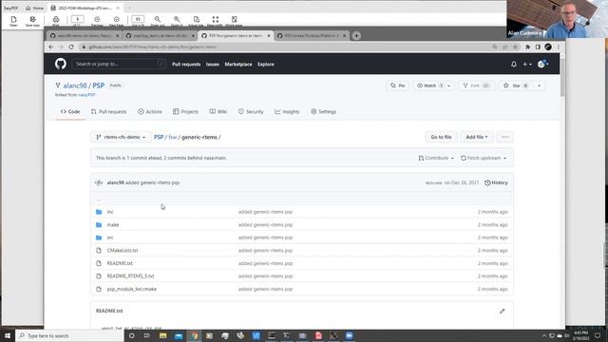Expand the Add file dropdown
This screenshot has width=608, height=342.
click(x=477, y=137)
